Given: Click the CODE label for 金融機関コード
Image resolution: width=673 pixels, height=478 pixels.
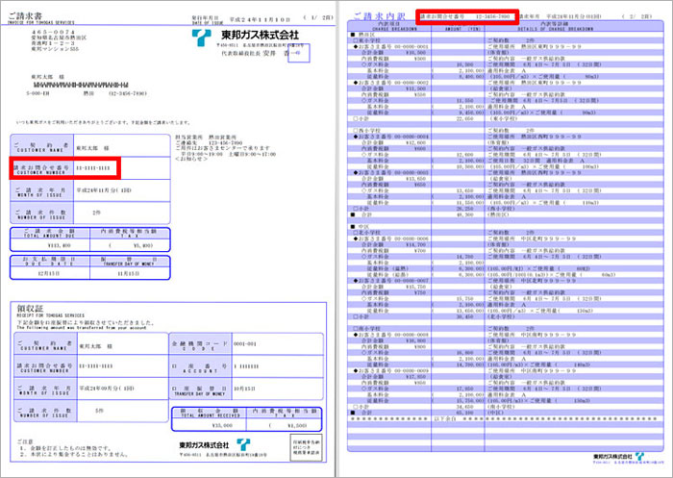Looking at the screenshot, I should 200,349.
